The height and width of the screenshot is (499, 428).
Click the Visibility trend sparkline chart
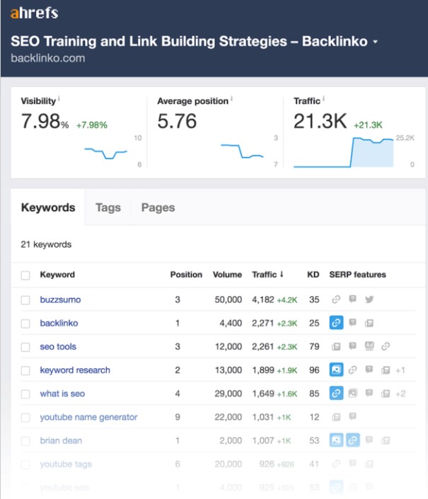pyautogui.click(x=106, y=154)
